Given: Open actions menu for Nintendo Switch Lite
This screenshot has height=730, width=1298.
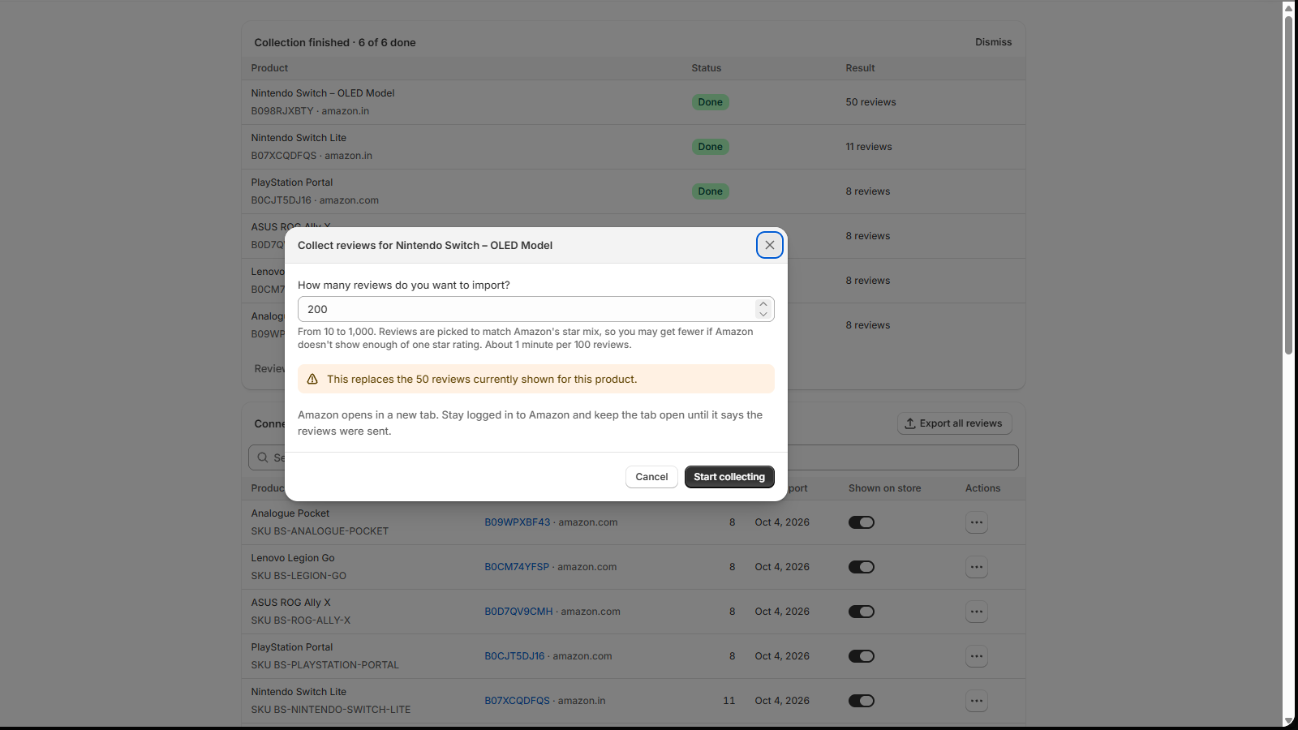Looking at the screenshot, I should click(977, 701).
